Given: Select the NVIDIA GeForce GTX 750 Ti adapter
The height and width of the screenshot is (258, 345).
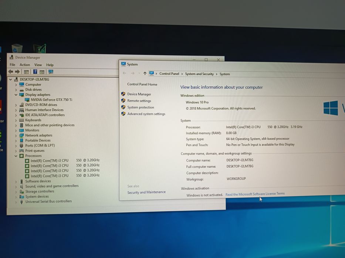Looking at the screenshot, I should [x=51, y=100].
